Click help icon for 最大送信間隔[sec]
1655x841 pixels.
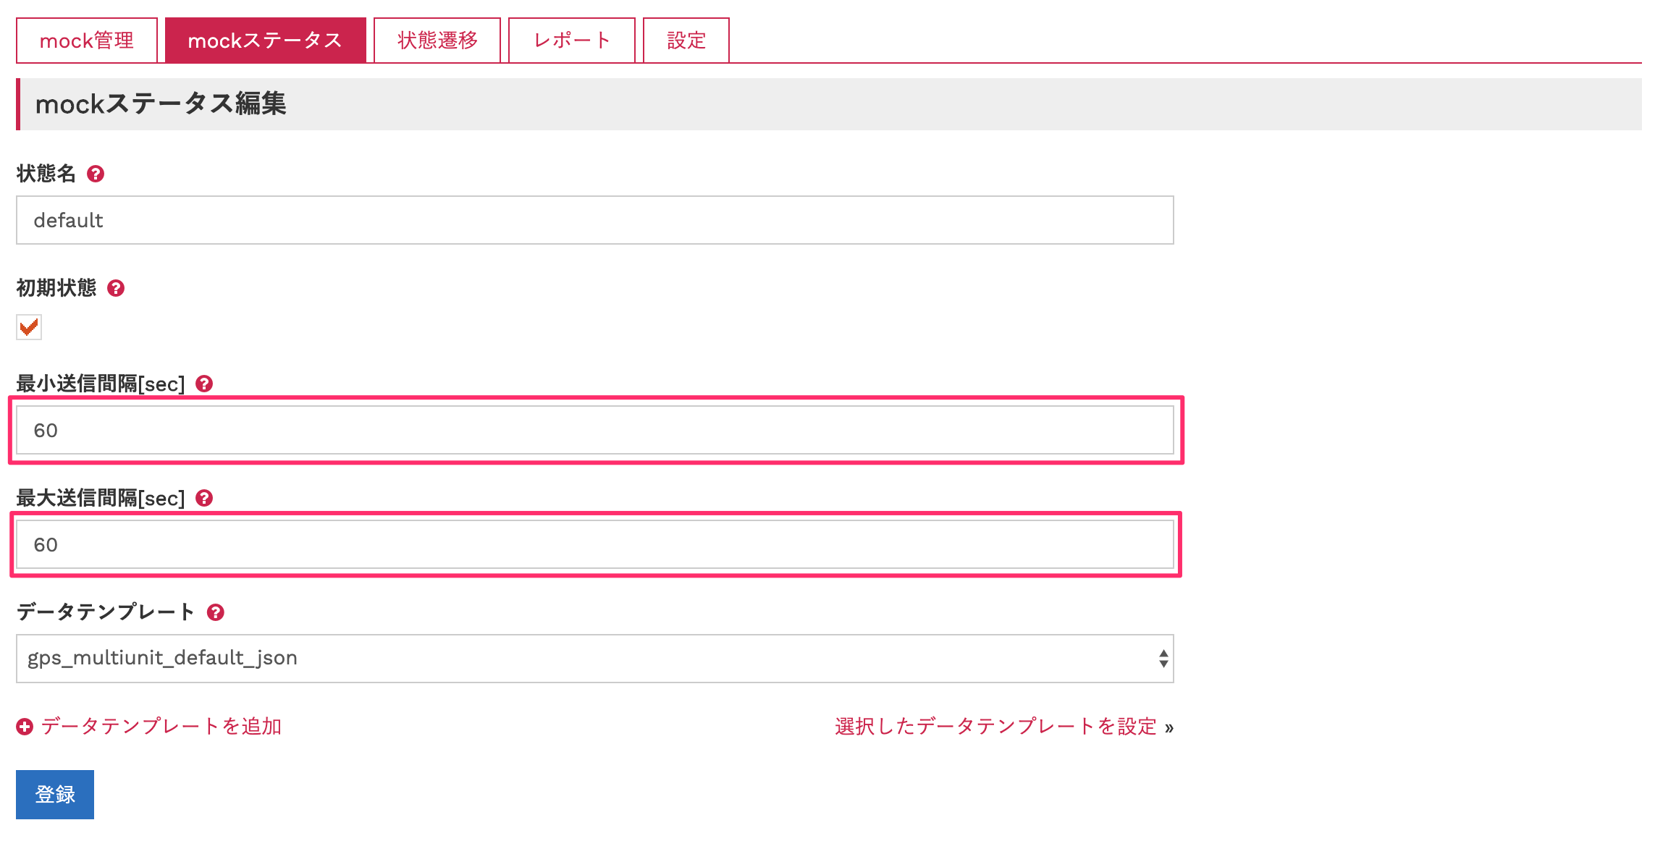tap(204, 498)
